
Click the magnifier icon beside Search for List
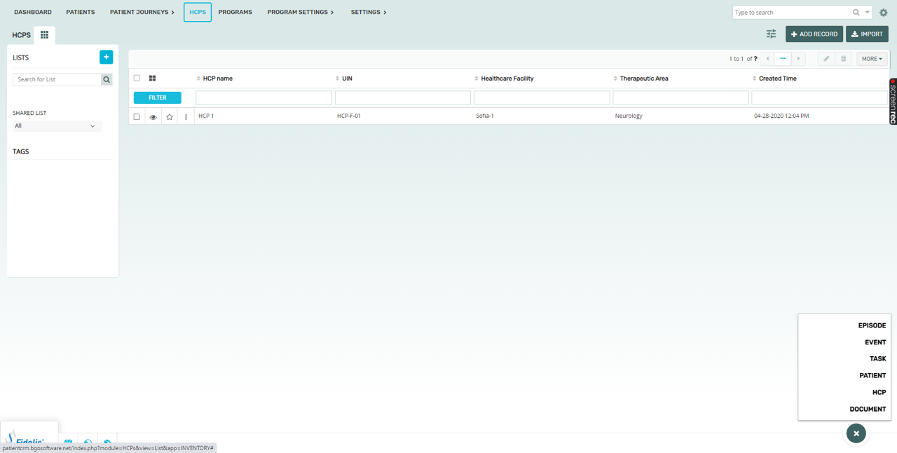107,80
